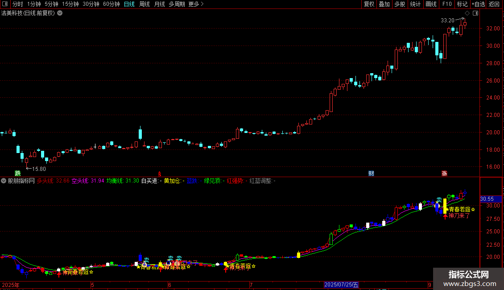The height and width of the screenshot is (290, 504).
Task: Click the 画线 drawing tool button
Action: [x=431, y=4]
